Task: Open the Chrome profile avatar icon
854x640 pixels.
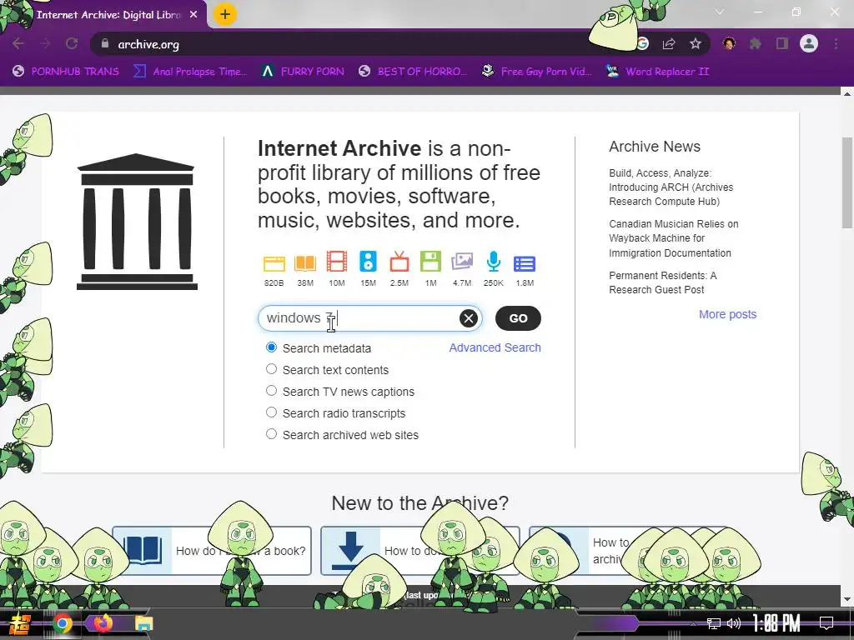Action: click(809, 43)
